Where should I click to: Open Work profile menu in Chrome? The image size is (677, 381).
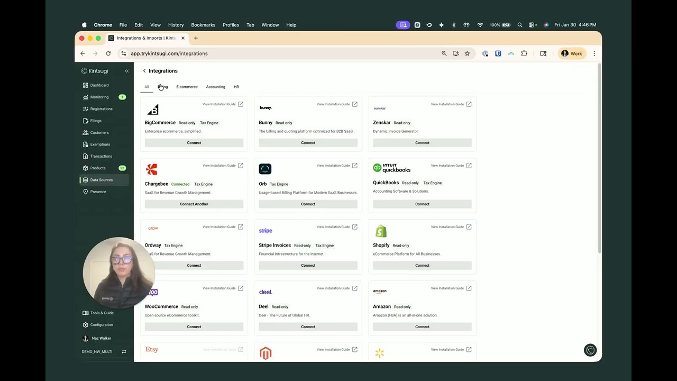pyautogui.click(x=572, y=53)
